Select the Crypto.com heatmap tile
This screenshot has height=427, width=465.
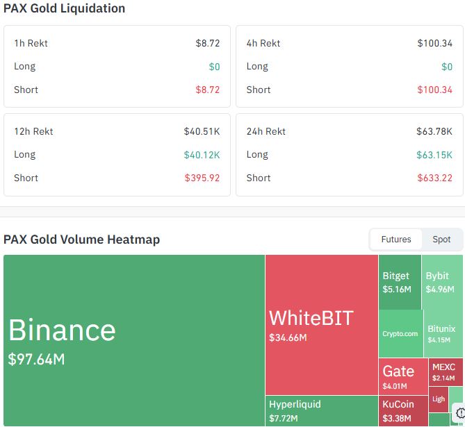[x=401, y=333]
